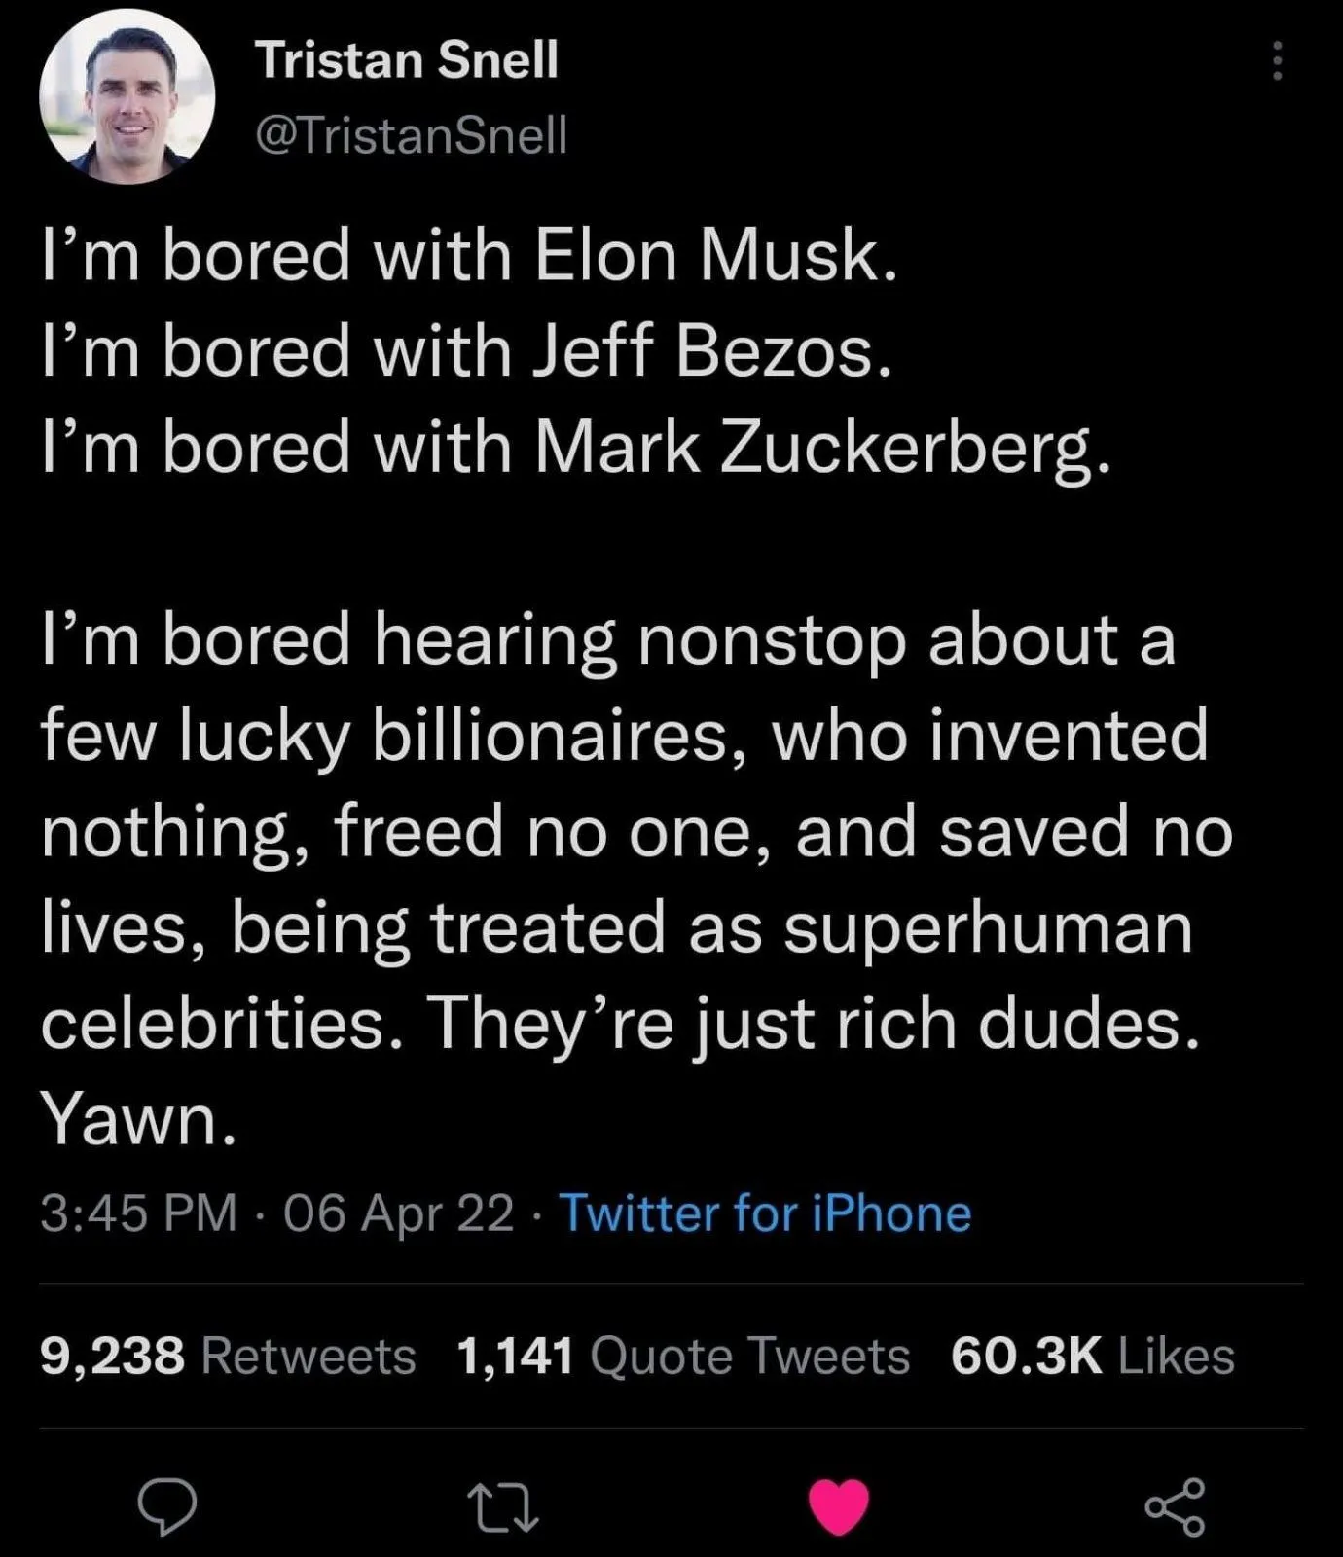Image resolution: width=1343 pixels, height=1557 pixels.
Task: Open the Twitter for iPhone source link
Action: click(765, 1213)
